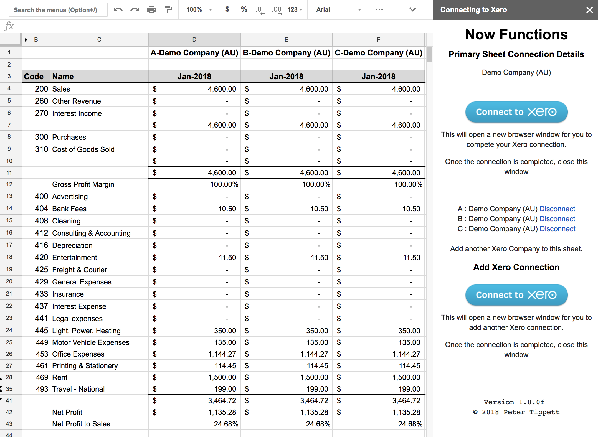
Task: Click the undo arrow icon
Action: [x=118, y=10]
